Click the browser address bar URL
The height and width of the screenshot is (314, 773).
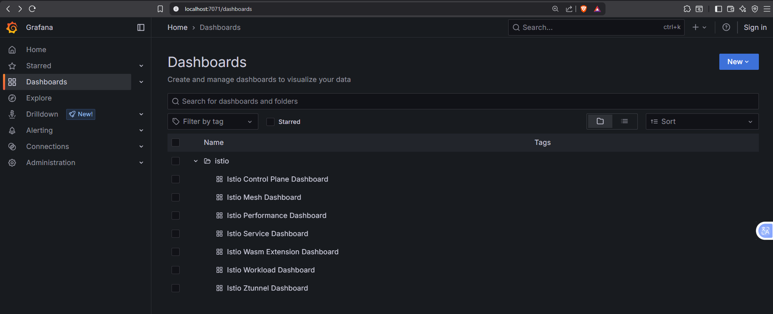coord(218,9)
